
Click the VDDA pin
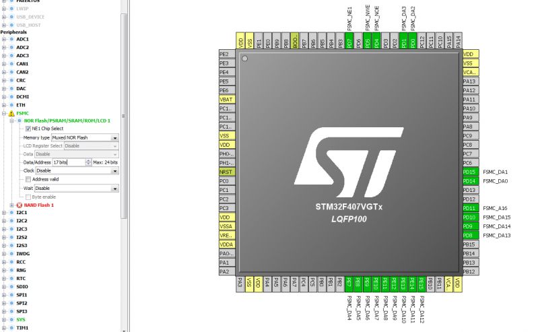pyautogui.click(x=227, y=244)
